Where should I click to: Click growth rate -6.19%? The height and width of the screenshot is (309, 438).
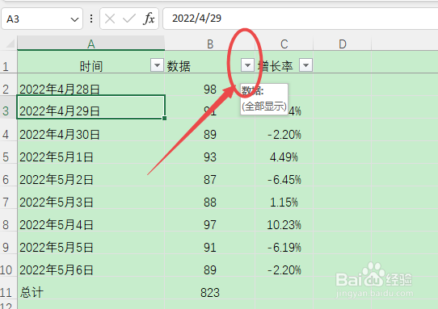pos(284,248)
